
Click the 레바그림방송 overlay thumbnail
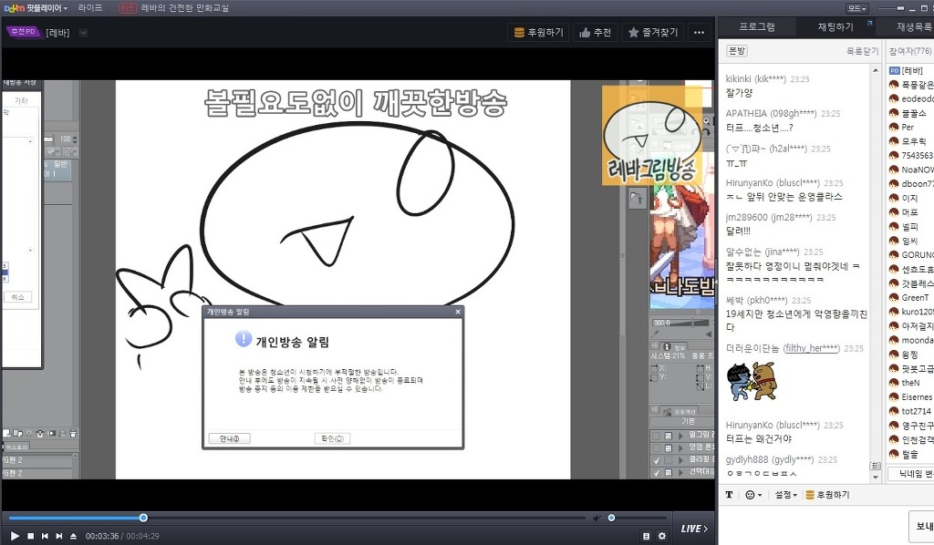[x=651, y=135]
